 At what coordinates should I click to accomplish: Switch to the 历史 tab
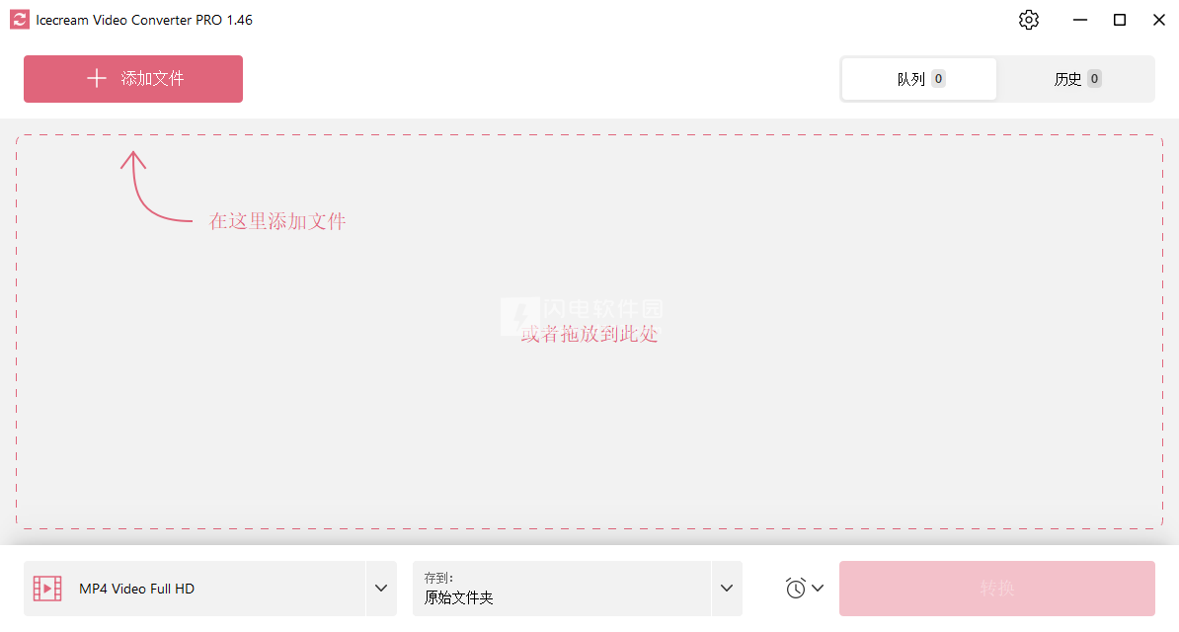tap(1076, 79)
